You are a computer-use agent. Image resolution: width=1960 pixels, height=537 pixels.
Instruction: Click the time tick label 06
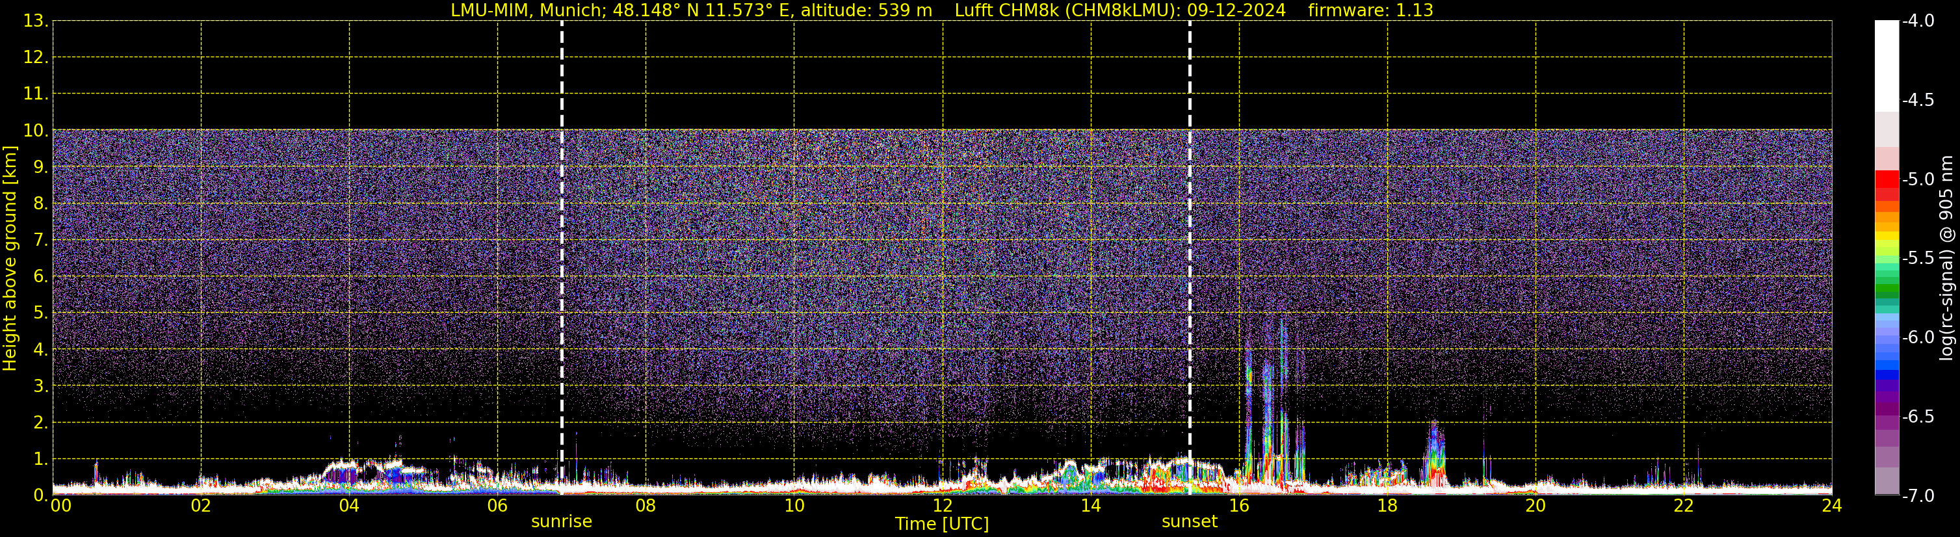click(497, 506)
